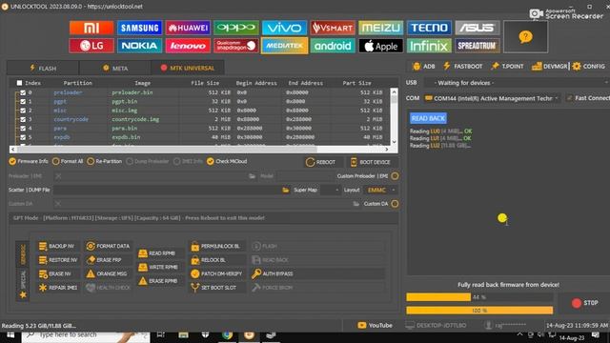This screenshot has width=610, height=343.
Task: Enable the Format All option
Action: coord(68,161)
